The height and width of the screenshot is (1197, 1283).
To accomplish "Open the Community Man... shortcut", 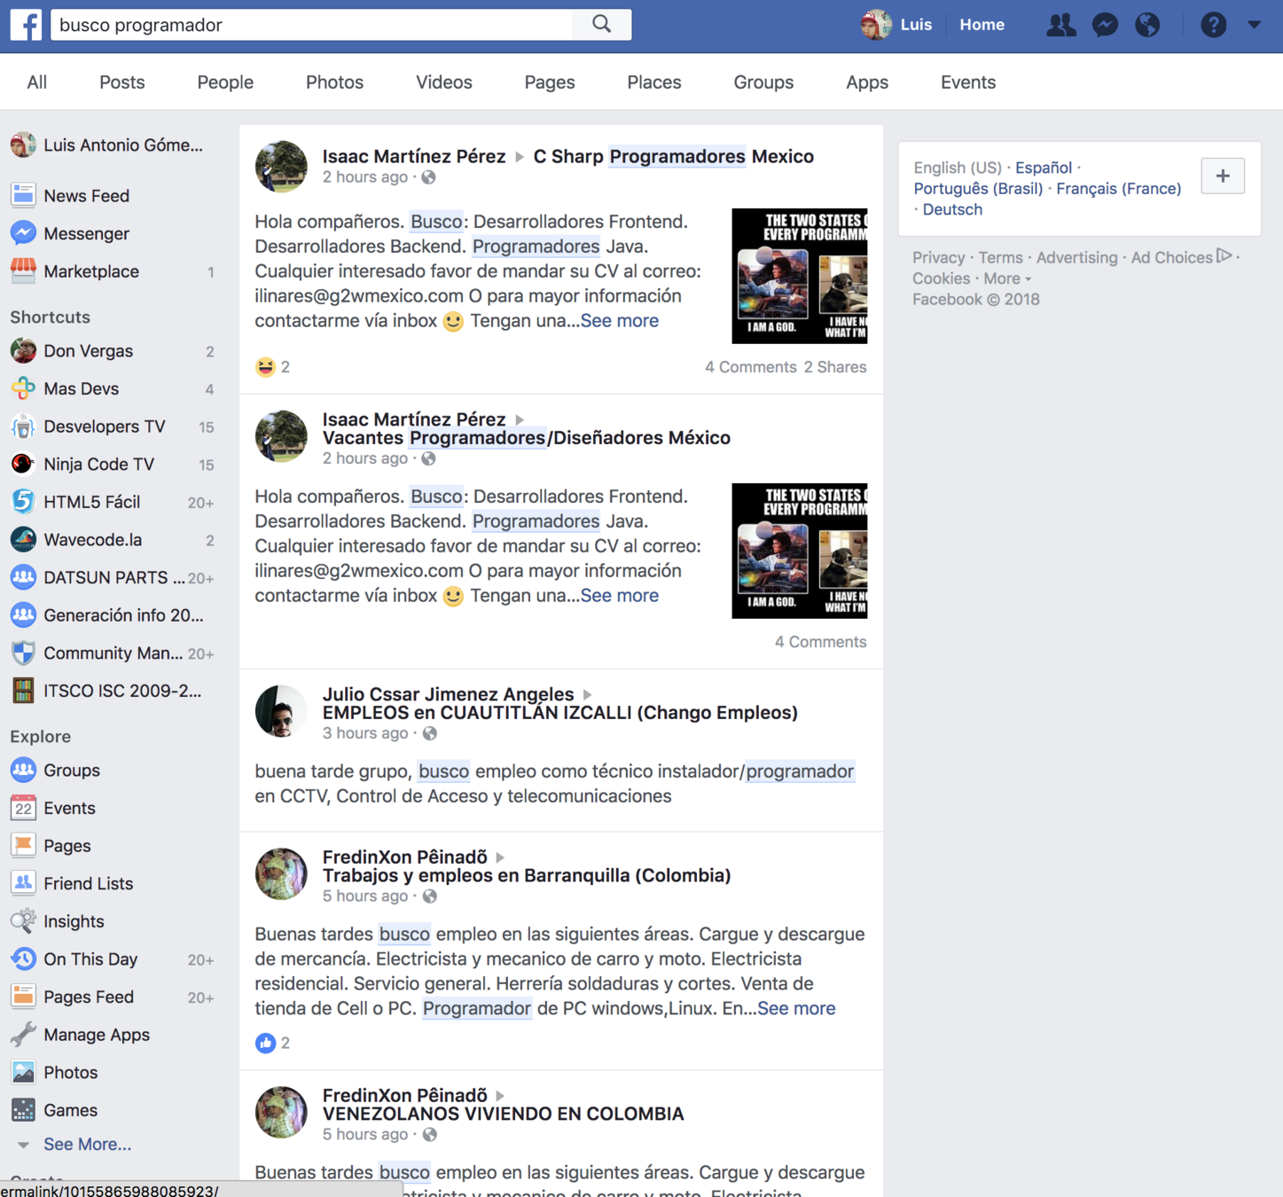I will pos(113,653).
